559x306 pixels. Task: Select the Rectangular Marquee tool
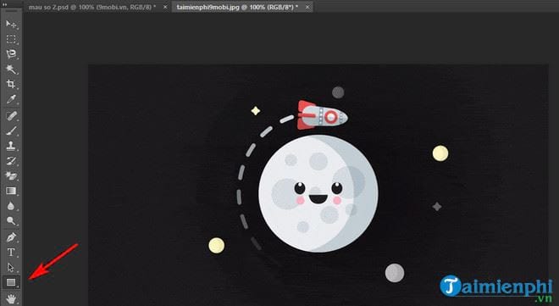(11, 39)
